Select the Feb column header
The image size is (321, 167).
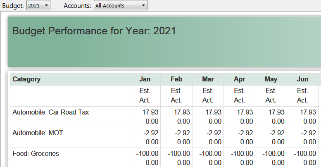(x=176, y=79)
